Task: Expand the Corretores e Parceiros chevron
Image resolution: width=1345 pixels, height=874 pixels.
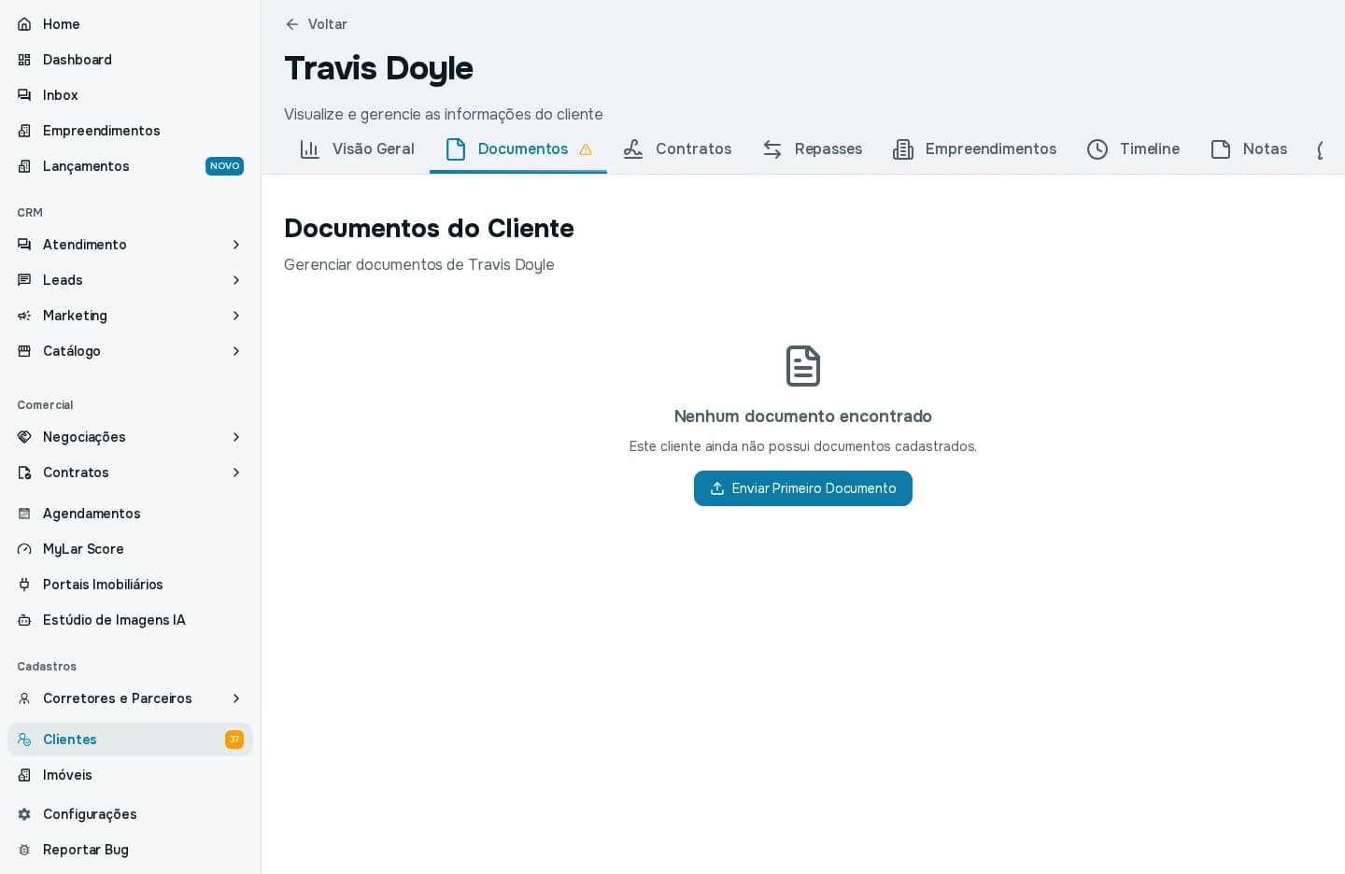Action: (236, 698)
